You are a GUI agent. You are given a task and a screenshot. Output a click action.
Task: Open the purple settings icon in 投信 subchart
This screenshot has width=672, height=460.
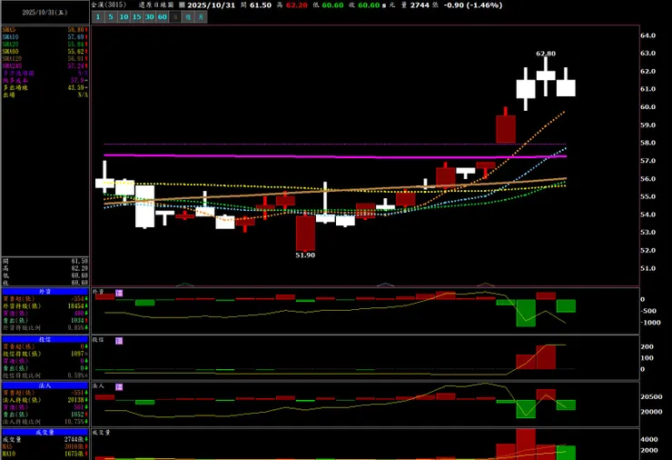point(119,341)
